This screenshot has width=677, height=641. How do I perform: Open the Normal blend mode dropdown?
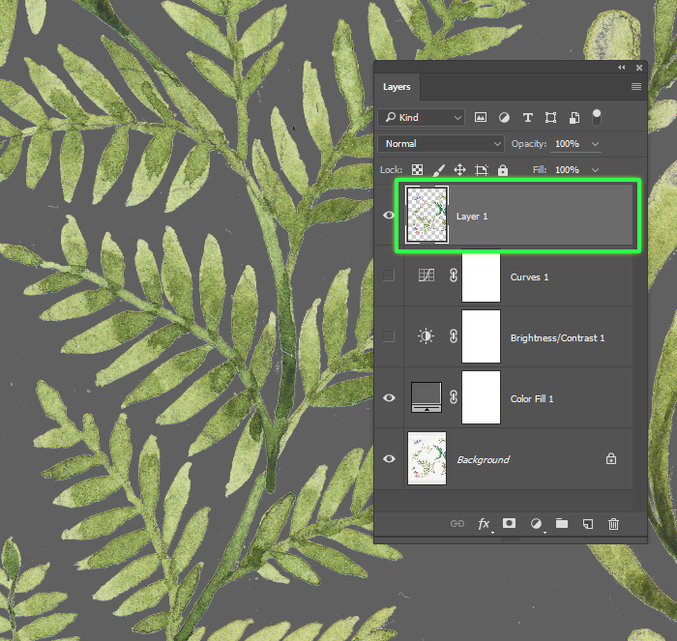tap(442, 143)
